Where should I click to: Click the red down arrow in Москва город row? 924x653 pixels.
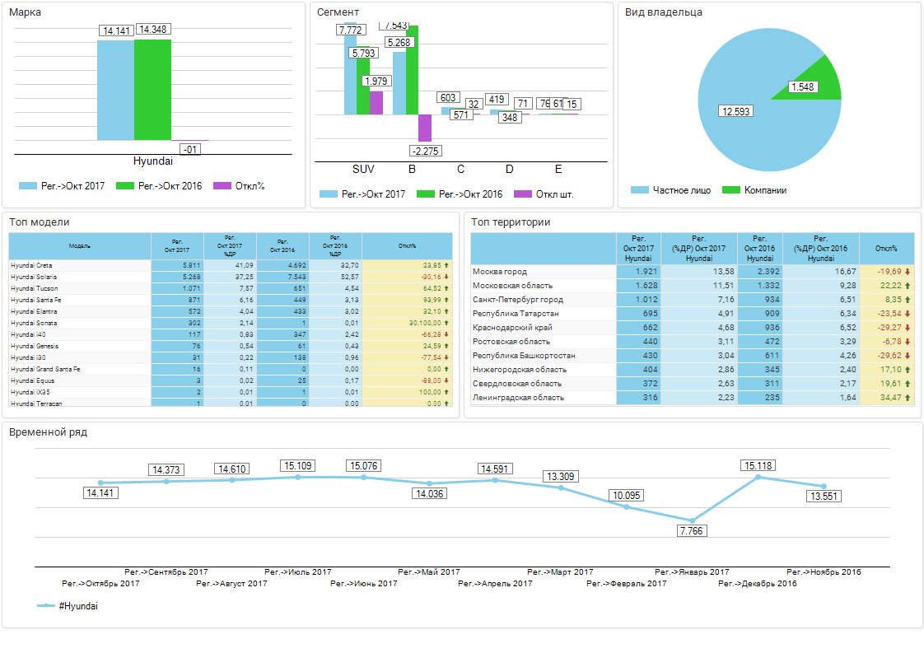908,272
